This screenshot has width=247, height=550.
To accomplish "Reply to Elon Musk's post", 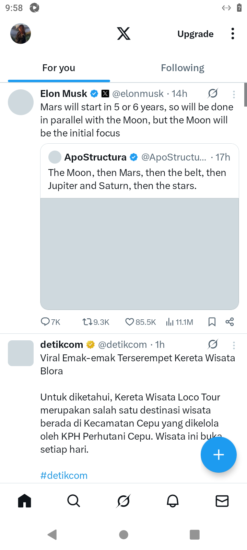I will (x=45, y=322).
